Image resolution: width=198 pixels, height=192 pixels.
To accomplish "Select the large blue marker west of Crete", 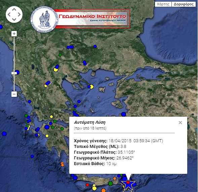I will [75, 178].
